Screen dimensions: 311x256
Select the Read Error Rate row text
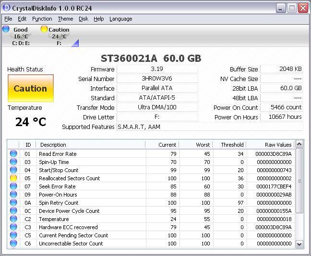click(x=58, y=154)
